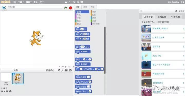Open the 积木说明 tips tab
Image resolution: width=185 pixels, height=96 pixels.
pos(175,17)
